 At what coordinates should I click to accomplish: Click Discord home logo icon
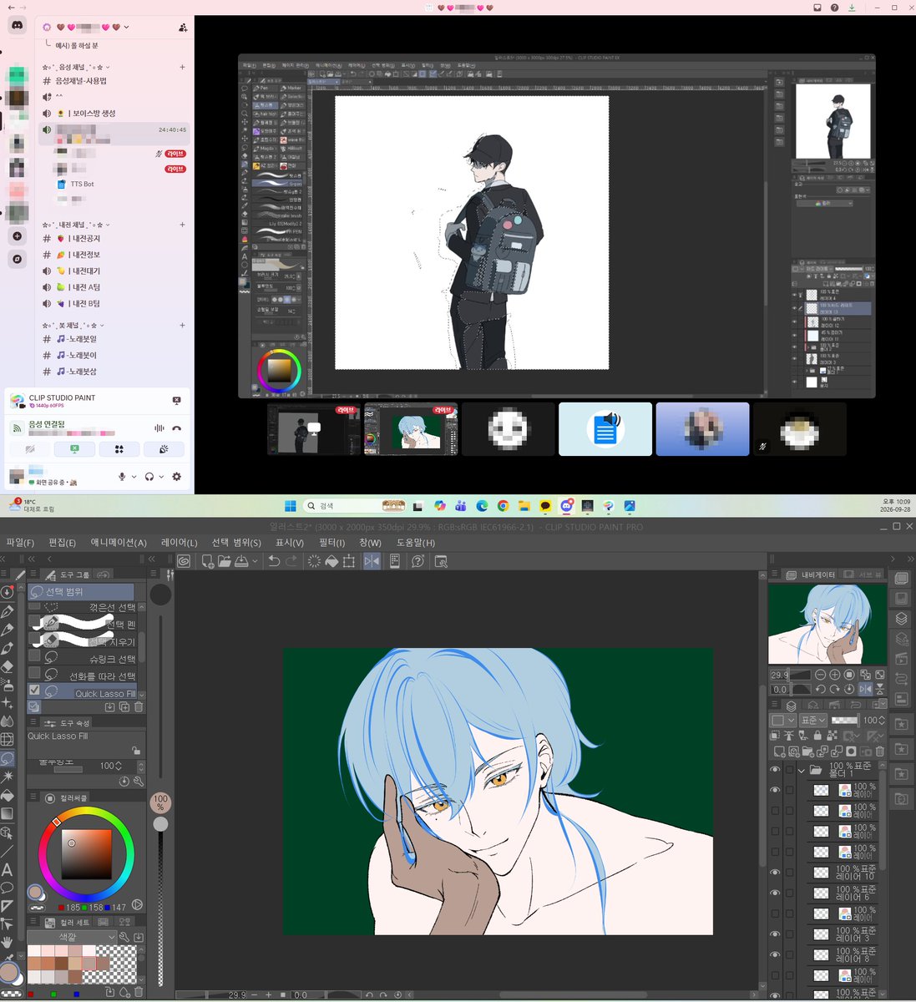coord(17,27)
